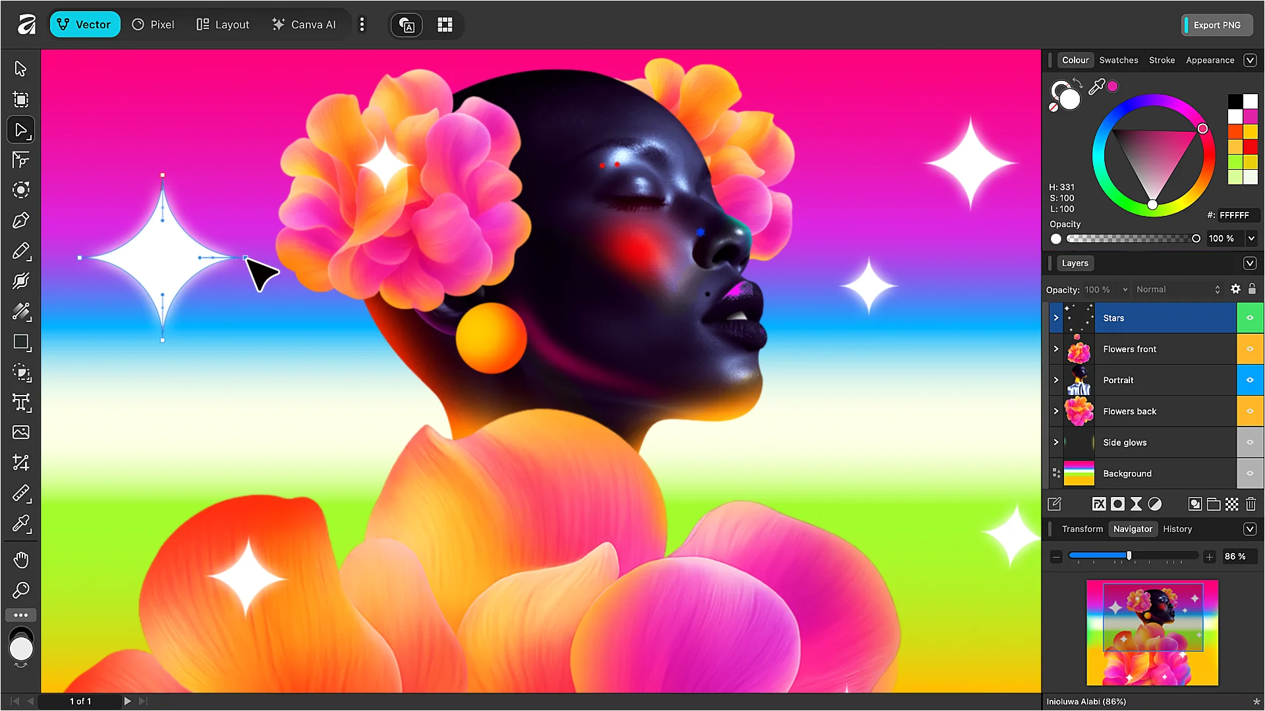Image resolution: width=1265 pixels, height=711 pixels.
Task: Add a mask layer
Action: pyautogui.click(x=1117, y=504)
